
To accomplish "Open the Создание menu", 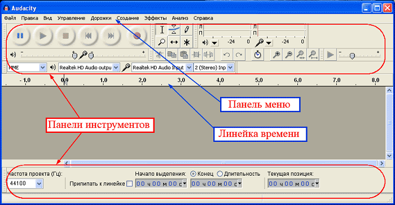I will 128,18.
